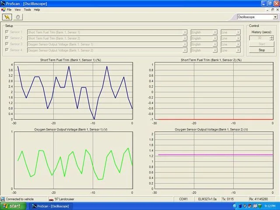Click the crescent moon tray icon

click(x=245, y=206)
